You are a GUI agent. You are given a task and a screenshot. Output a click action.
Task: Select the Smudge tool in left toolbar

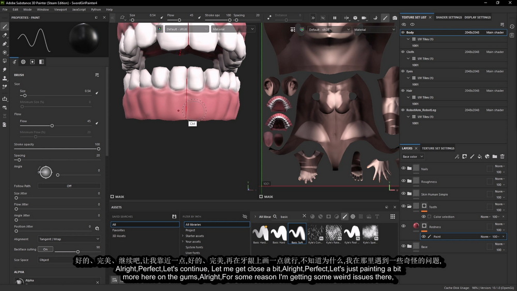(x=5, y=70)
